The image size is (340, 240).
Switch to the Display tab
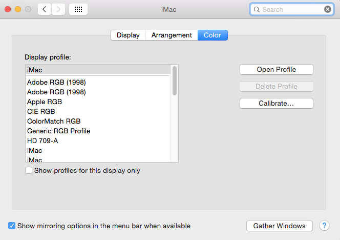tap(128, 35)
